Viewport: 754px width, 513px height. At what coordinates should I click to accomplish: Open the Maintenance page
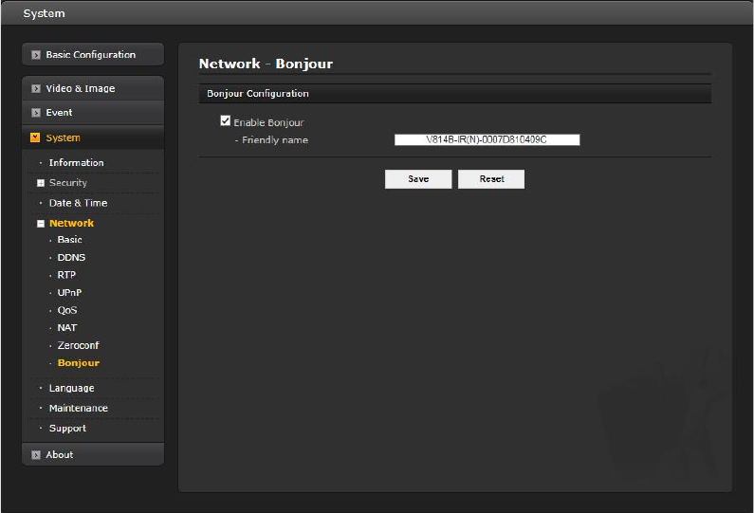pyautogui.click(x=79, y=408)
